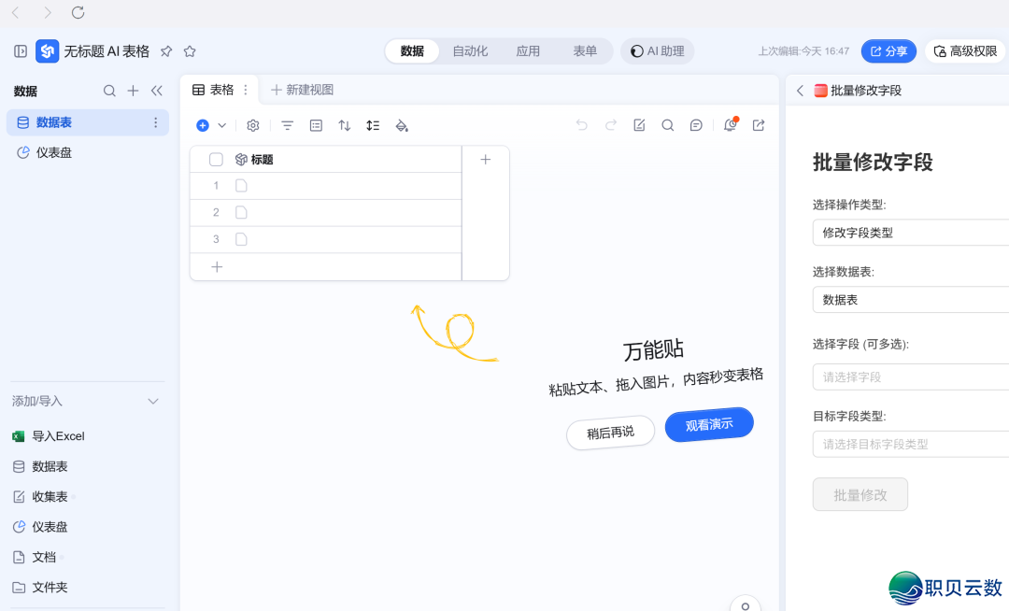Screen dimensions: 1009x611
Task: Open the fill color paint bucket
Action: 402,125
